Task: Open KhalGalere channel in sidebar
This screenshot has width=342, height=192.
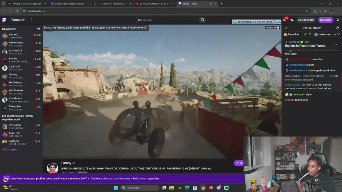Action: point(21,100)
